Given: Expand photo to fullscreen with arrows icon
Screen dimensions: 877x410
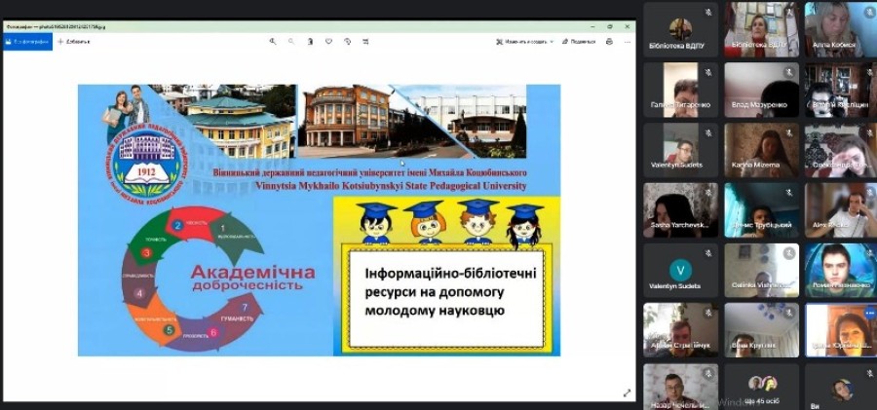Looking at the screenshot, I should [627, 393].
